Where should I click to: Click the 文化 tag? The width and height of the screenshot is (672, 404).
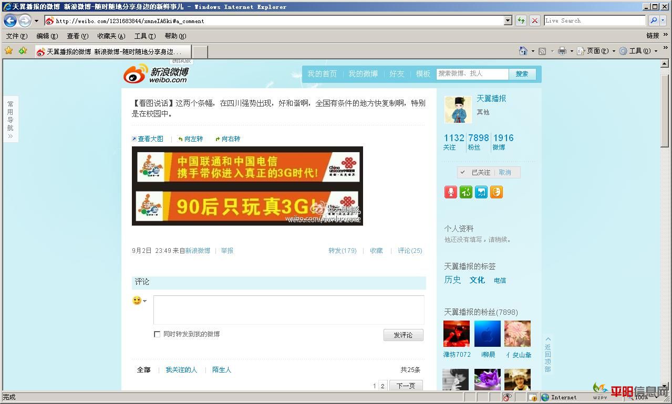(477, 280)
